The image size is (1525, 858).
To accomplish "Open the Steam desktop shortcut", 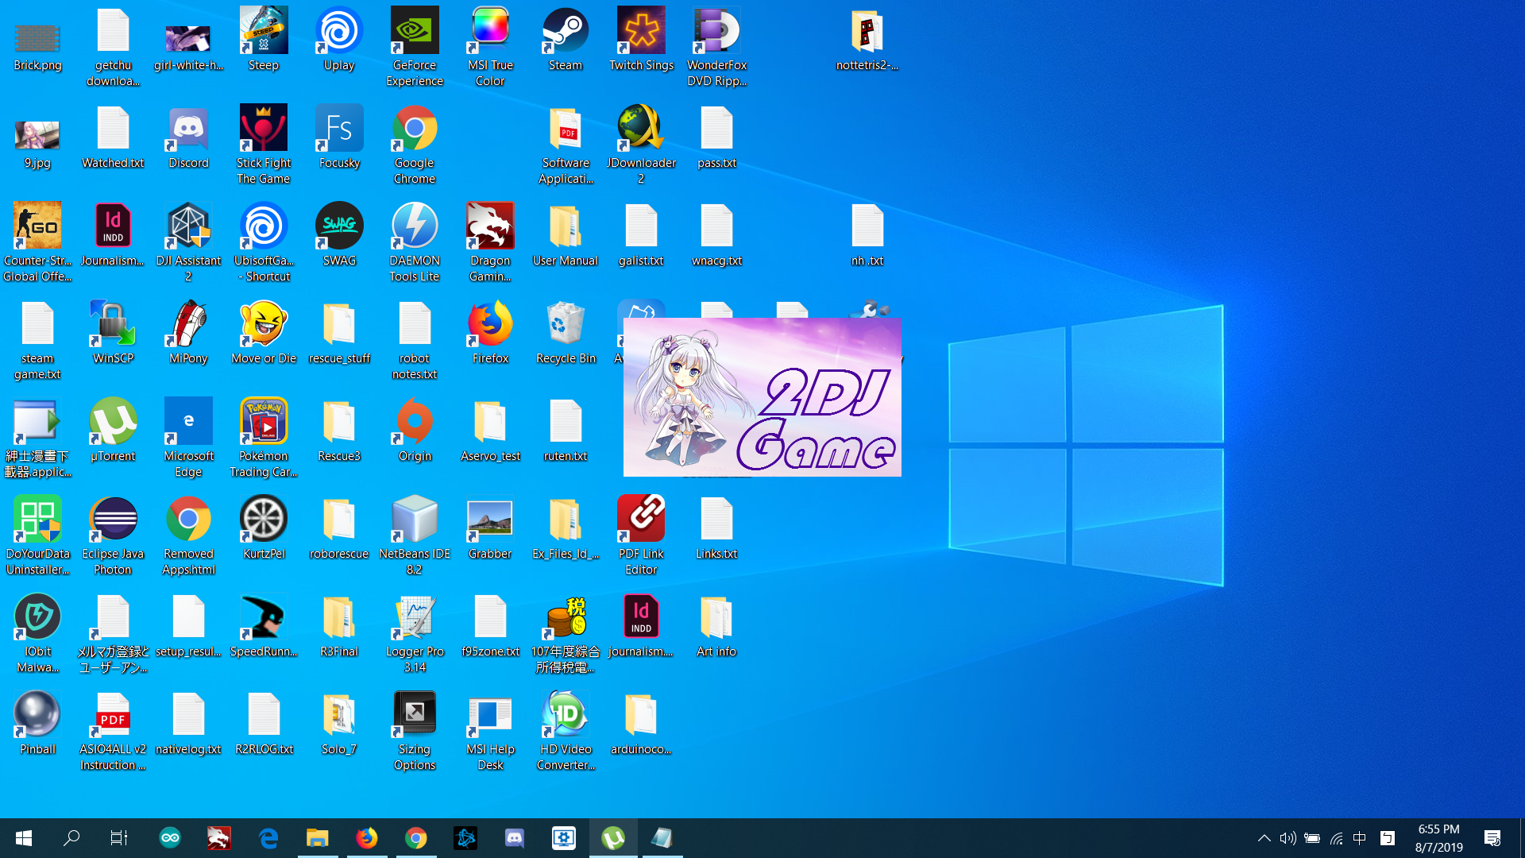I will 566,40.
